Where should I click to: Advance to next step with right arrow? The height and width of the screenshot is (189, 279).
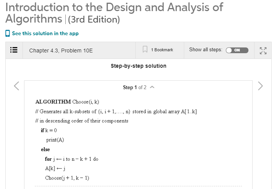click(x=260, y=86)
